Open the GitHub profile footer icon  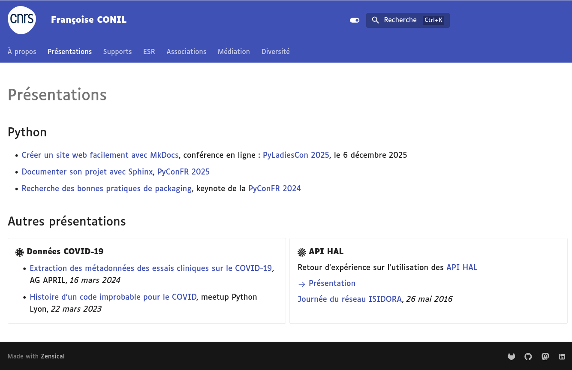point(528,356)
